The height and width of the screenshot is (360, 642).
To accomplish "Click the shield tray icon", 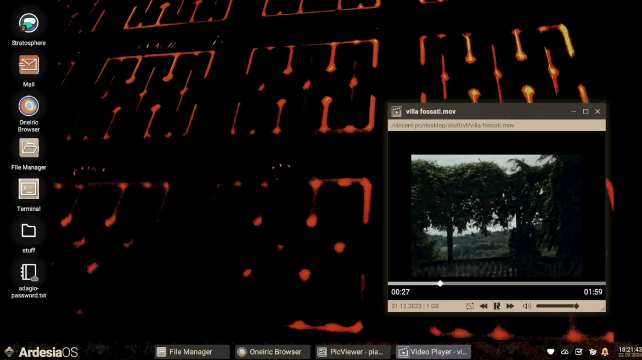I will pyautogui.click(x=551, y=352).
